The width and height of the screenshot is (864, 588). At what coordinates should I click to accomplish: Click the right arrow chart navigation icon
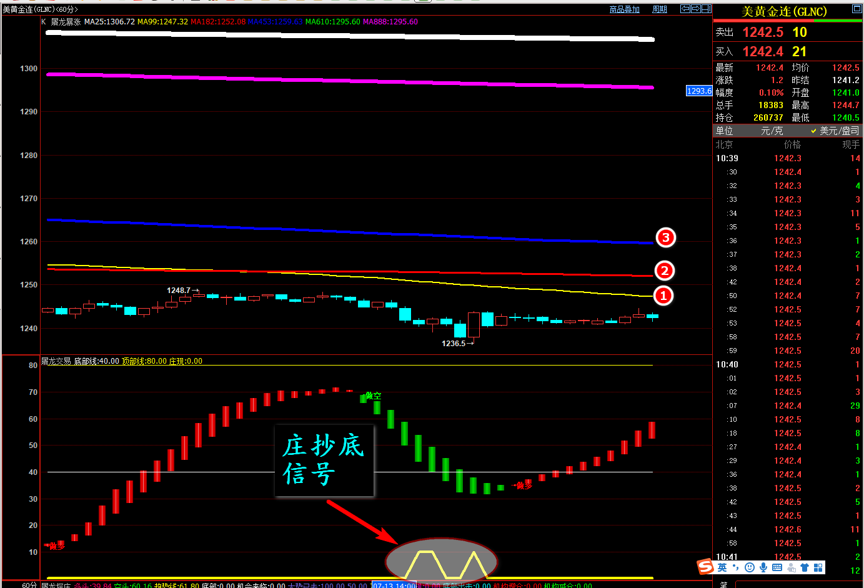(695, 9)
